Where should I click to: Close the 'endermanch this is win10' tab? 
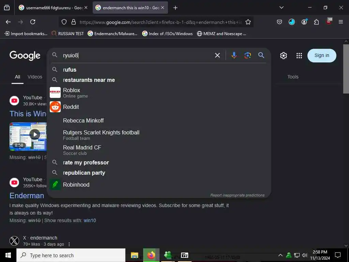(163, 8)
